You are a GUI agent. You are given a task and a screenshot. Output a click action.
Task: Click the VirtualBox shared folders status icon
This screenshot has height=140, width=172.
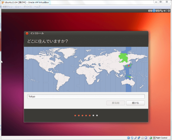[142, 138]
